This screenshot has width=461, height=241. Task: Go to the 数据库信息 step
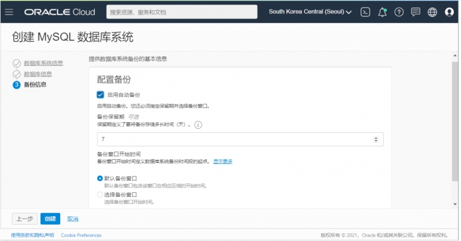(x=38, y=74)
